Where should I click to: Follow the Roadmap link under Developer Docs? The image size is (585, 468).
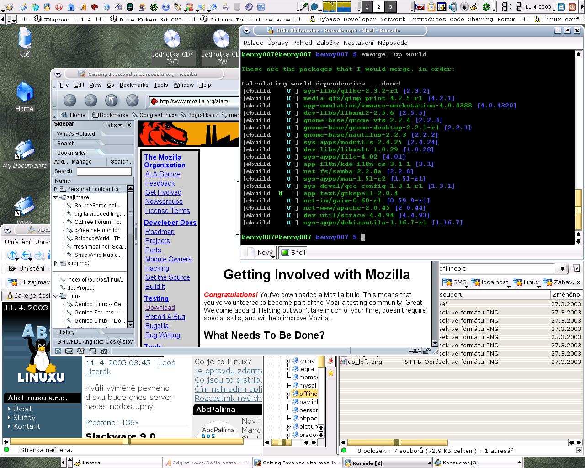pyautogui.click(x=160, y=232)
